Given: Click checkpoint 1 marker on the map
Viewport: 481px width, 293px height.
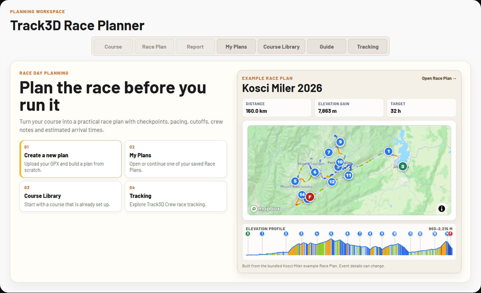Looking at the screenshot, I should 388,151.
